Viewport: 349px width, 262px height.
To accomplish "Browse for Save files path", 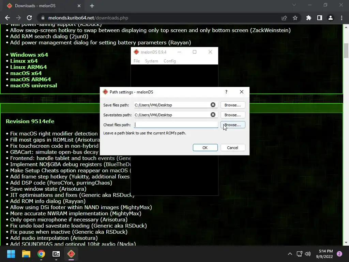I will (x=233, y=105).
